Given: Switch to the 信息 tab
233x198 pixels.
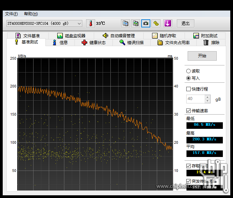Looking at the screenshot, I should tap(60, 42).
